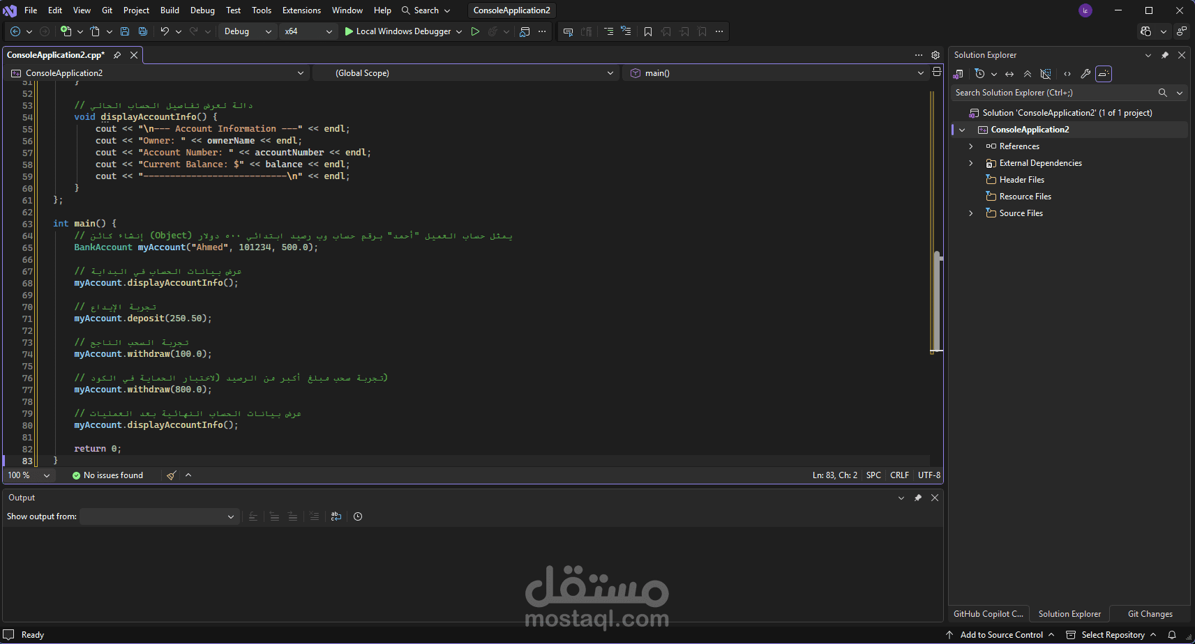The image size is (1195, 644).
Task: Open the main() member dropdown
Action: click(776, 73)
